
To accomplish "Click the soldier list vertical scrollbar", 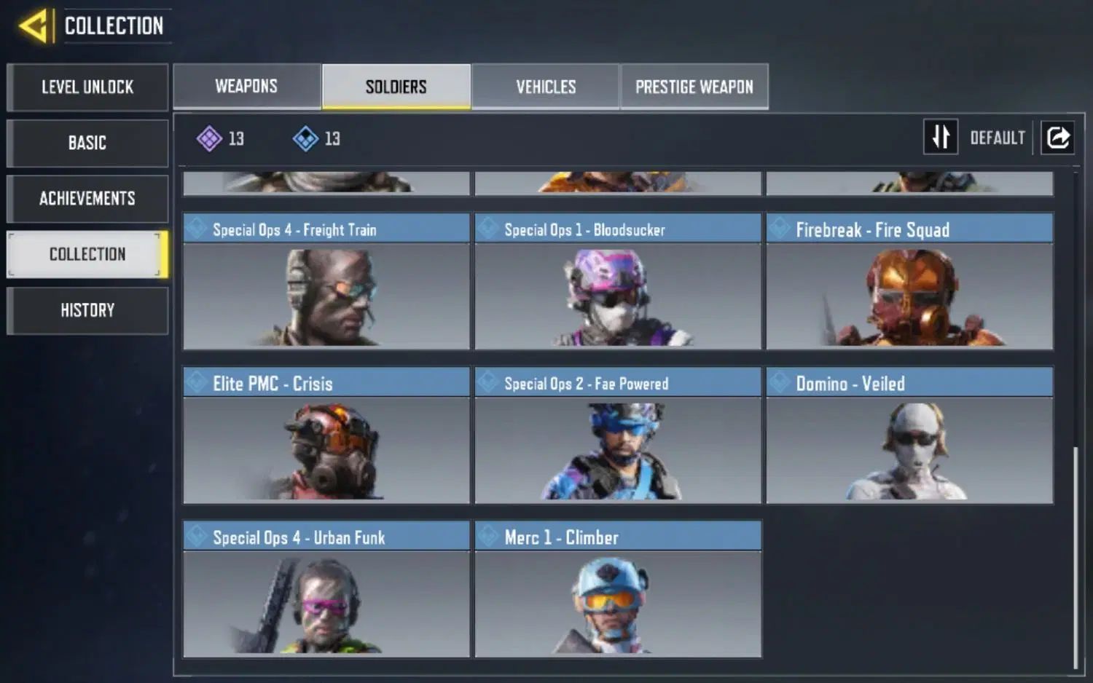I will 1076,558.
